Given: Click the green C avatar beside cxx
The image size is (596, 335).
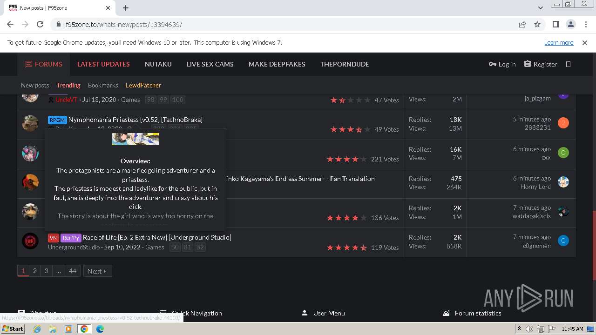Looking at the screenshot, I should click(563, 153).
